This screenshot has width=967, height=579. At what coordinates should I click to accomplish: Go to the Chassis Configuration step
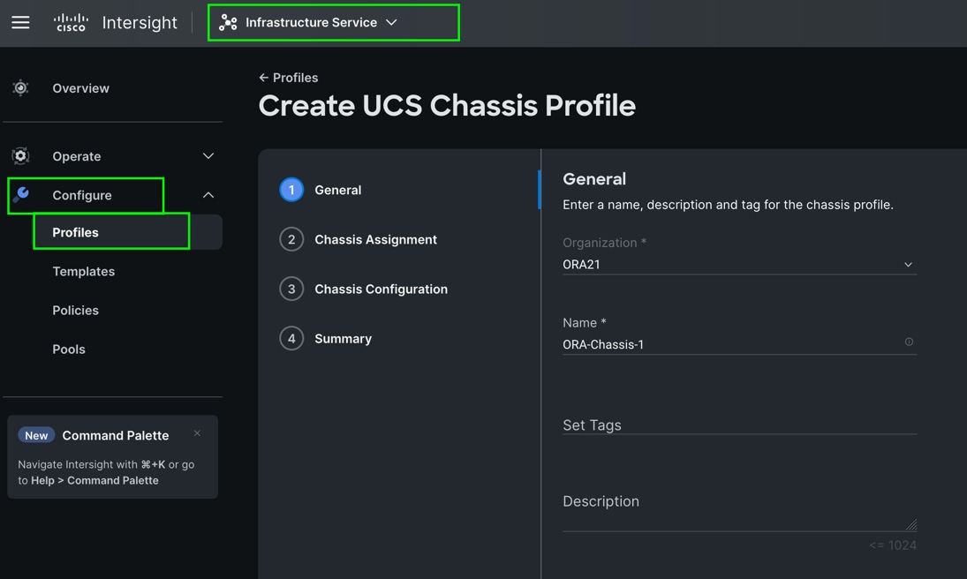381,289
